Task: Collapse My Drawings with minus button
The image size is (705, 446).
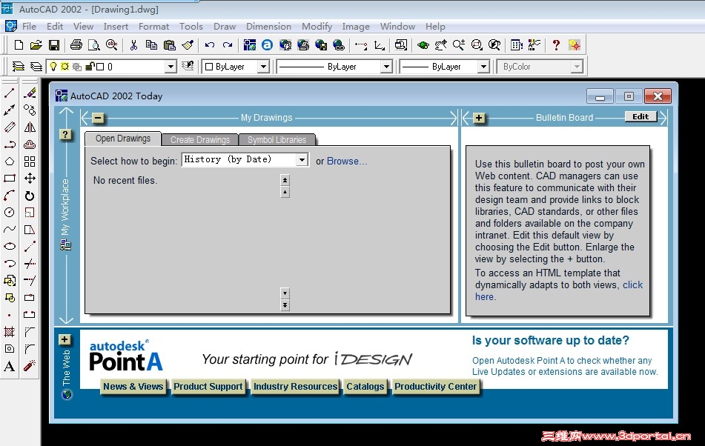Action: [98, 118]
